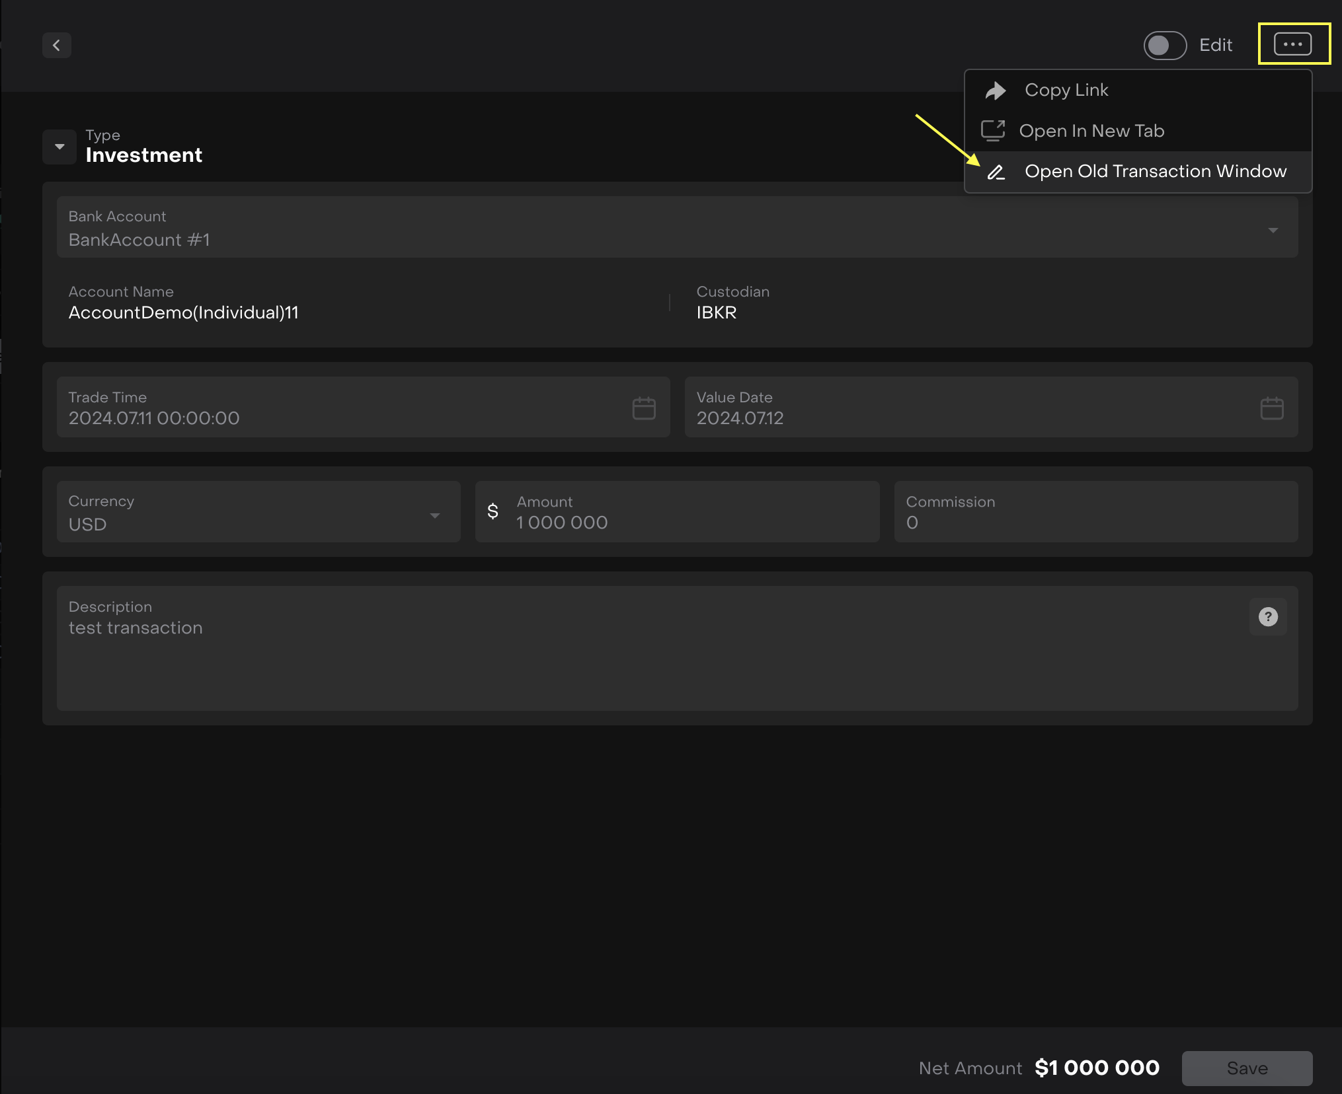Choose Open In New Tab
Viewport: 1342px width, 1094px height.
1091,131
